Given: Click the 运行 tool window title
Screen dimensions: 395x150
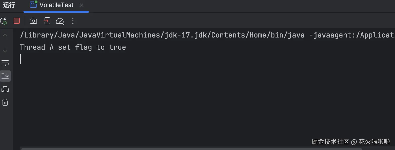Looking at the screenshot, I should 9,5.
